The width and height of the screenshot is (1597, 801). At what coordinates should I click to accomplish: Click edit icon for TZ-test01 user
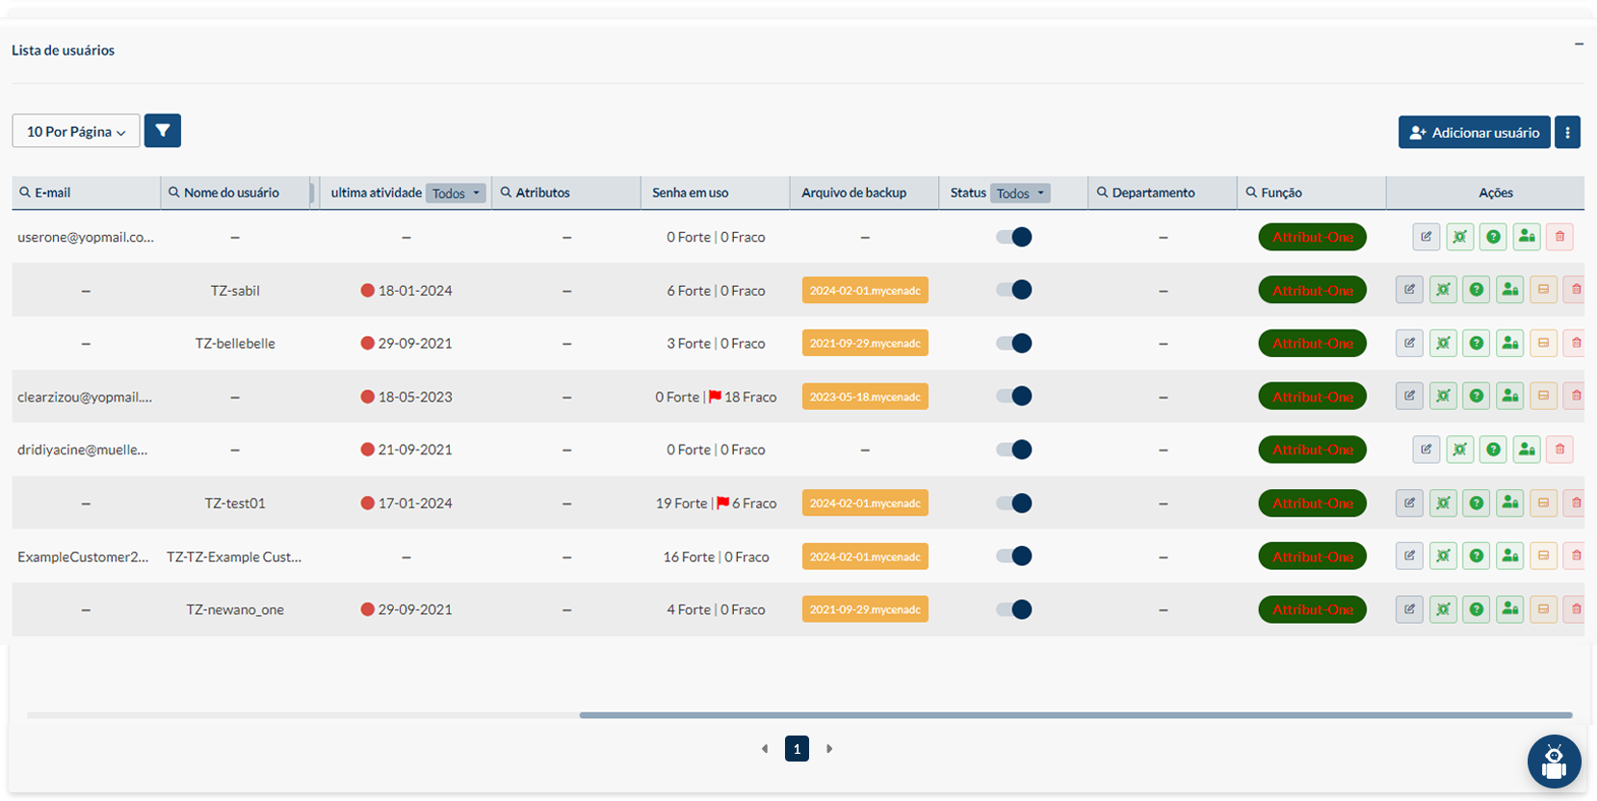point(1409,503)
